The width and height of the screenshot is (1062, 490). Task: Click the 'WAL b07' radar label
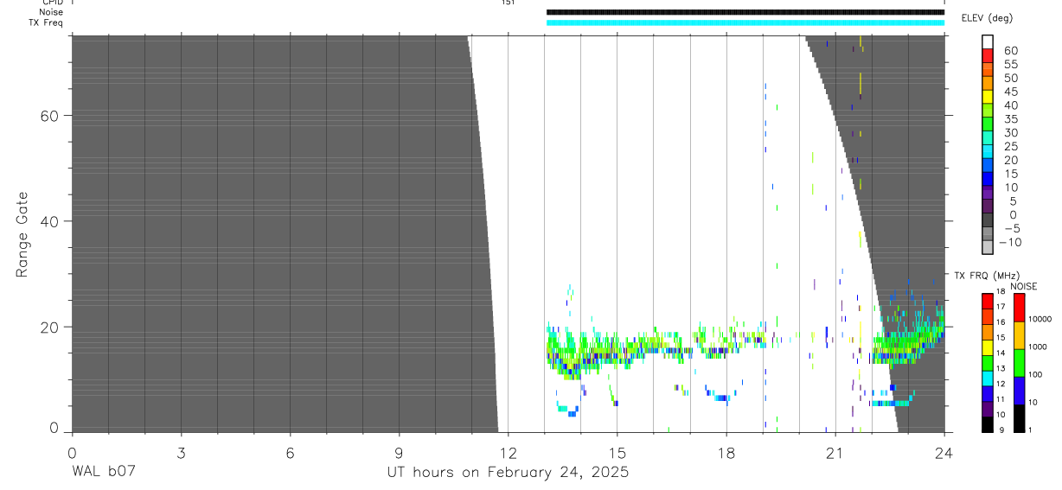pyautogui.click(x=104, y=474)
